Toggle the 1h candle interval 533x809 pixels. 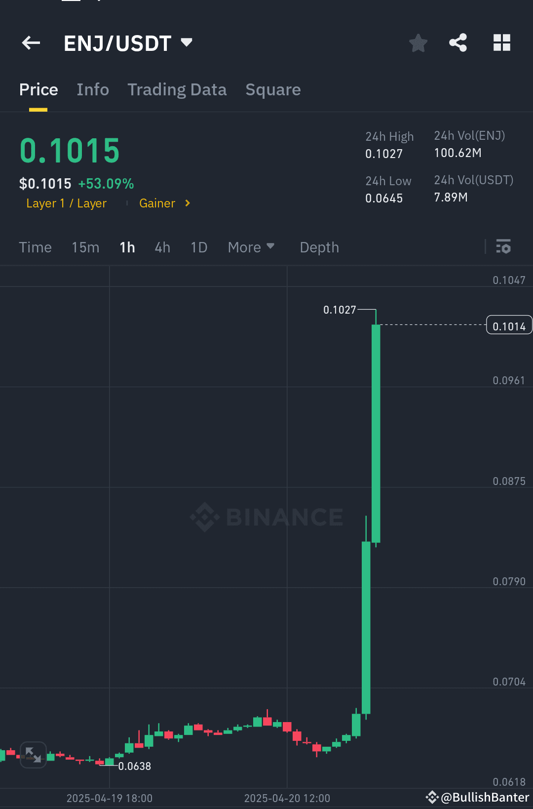coord(127,247)
